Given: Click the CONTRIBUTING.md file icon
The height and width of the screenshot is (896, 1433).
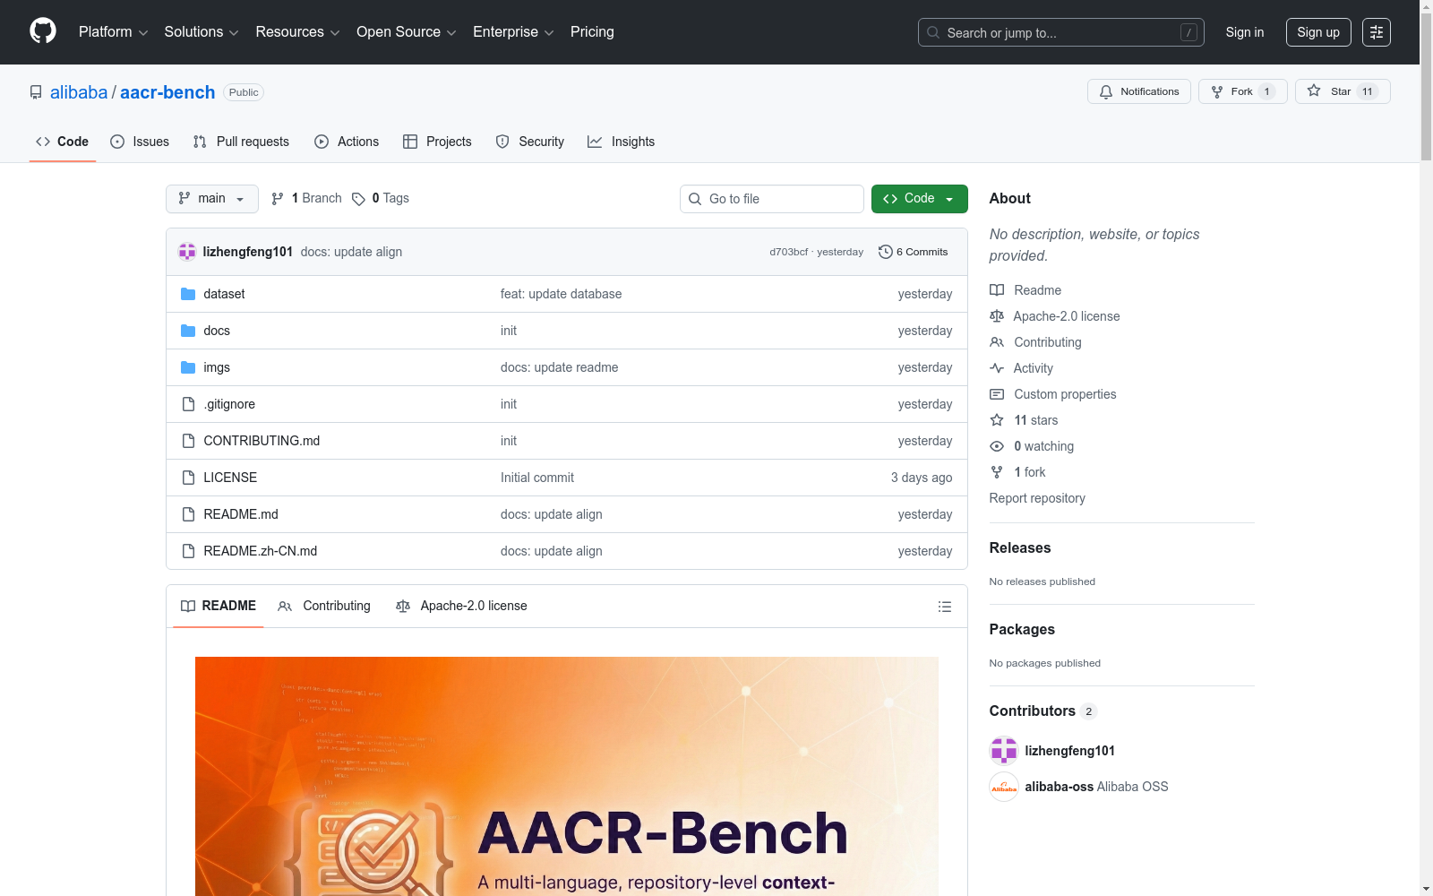Looking at the screenshot, I should point(188,441).
